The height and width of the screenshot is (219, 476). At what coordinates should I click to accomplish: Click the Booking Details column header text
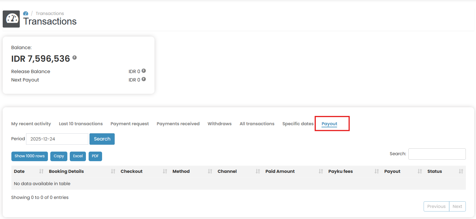(x=66, y=171)
